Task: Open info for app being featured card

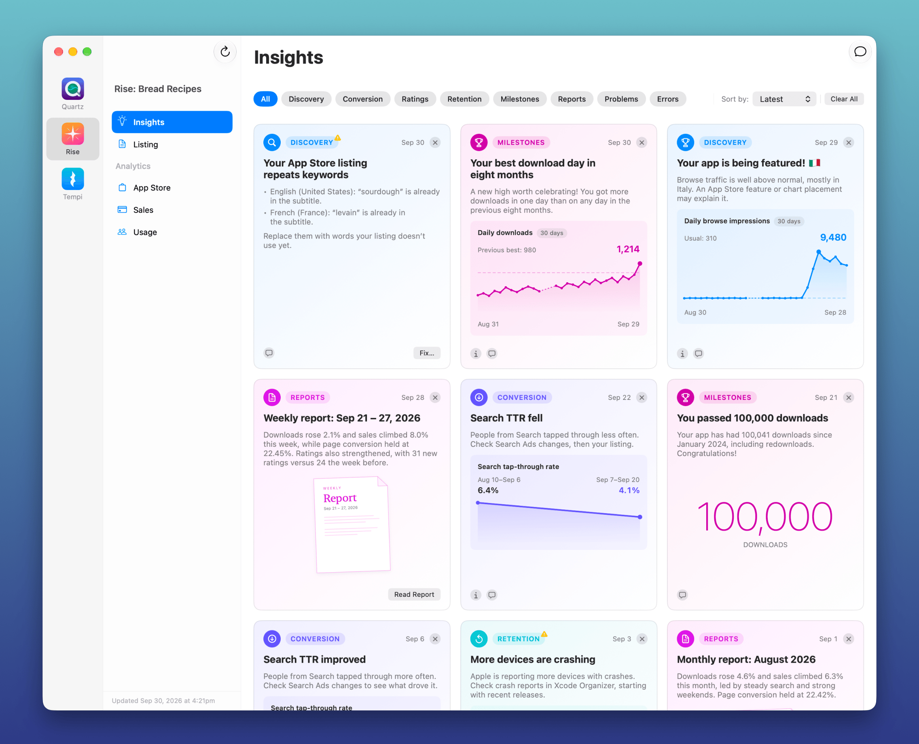Action: tap(682, 353)
